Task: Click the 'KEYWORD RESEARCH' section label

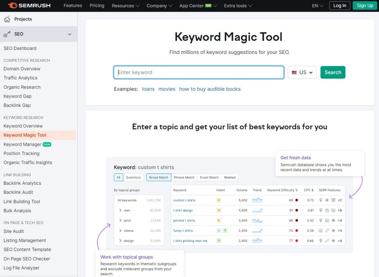Action: point(23,118)
